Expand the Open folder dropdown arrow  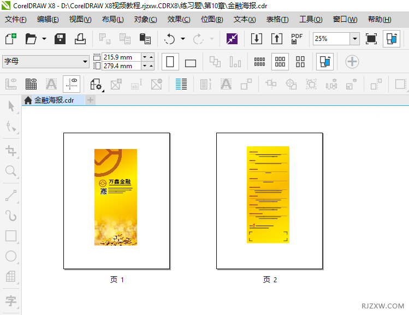(x=44, y=39)
